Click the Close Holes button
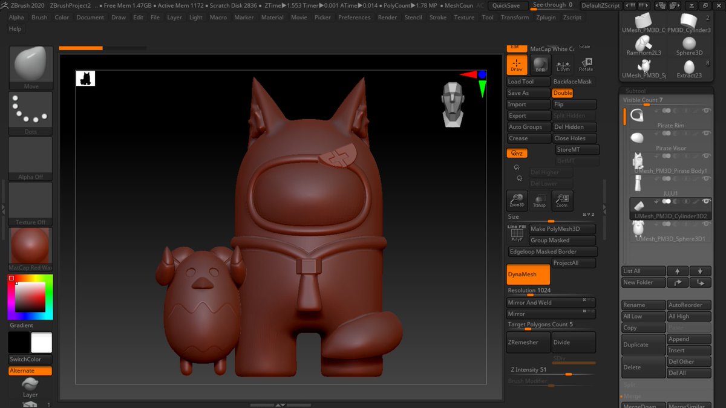The image size is (726, 408). pyautogui.click(x=575, y=138)
